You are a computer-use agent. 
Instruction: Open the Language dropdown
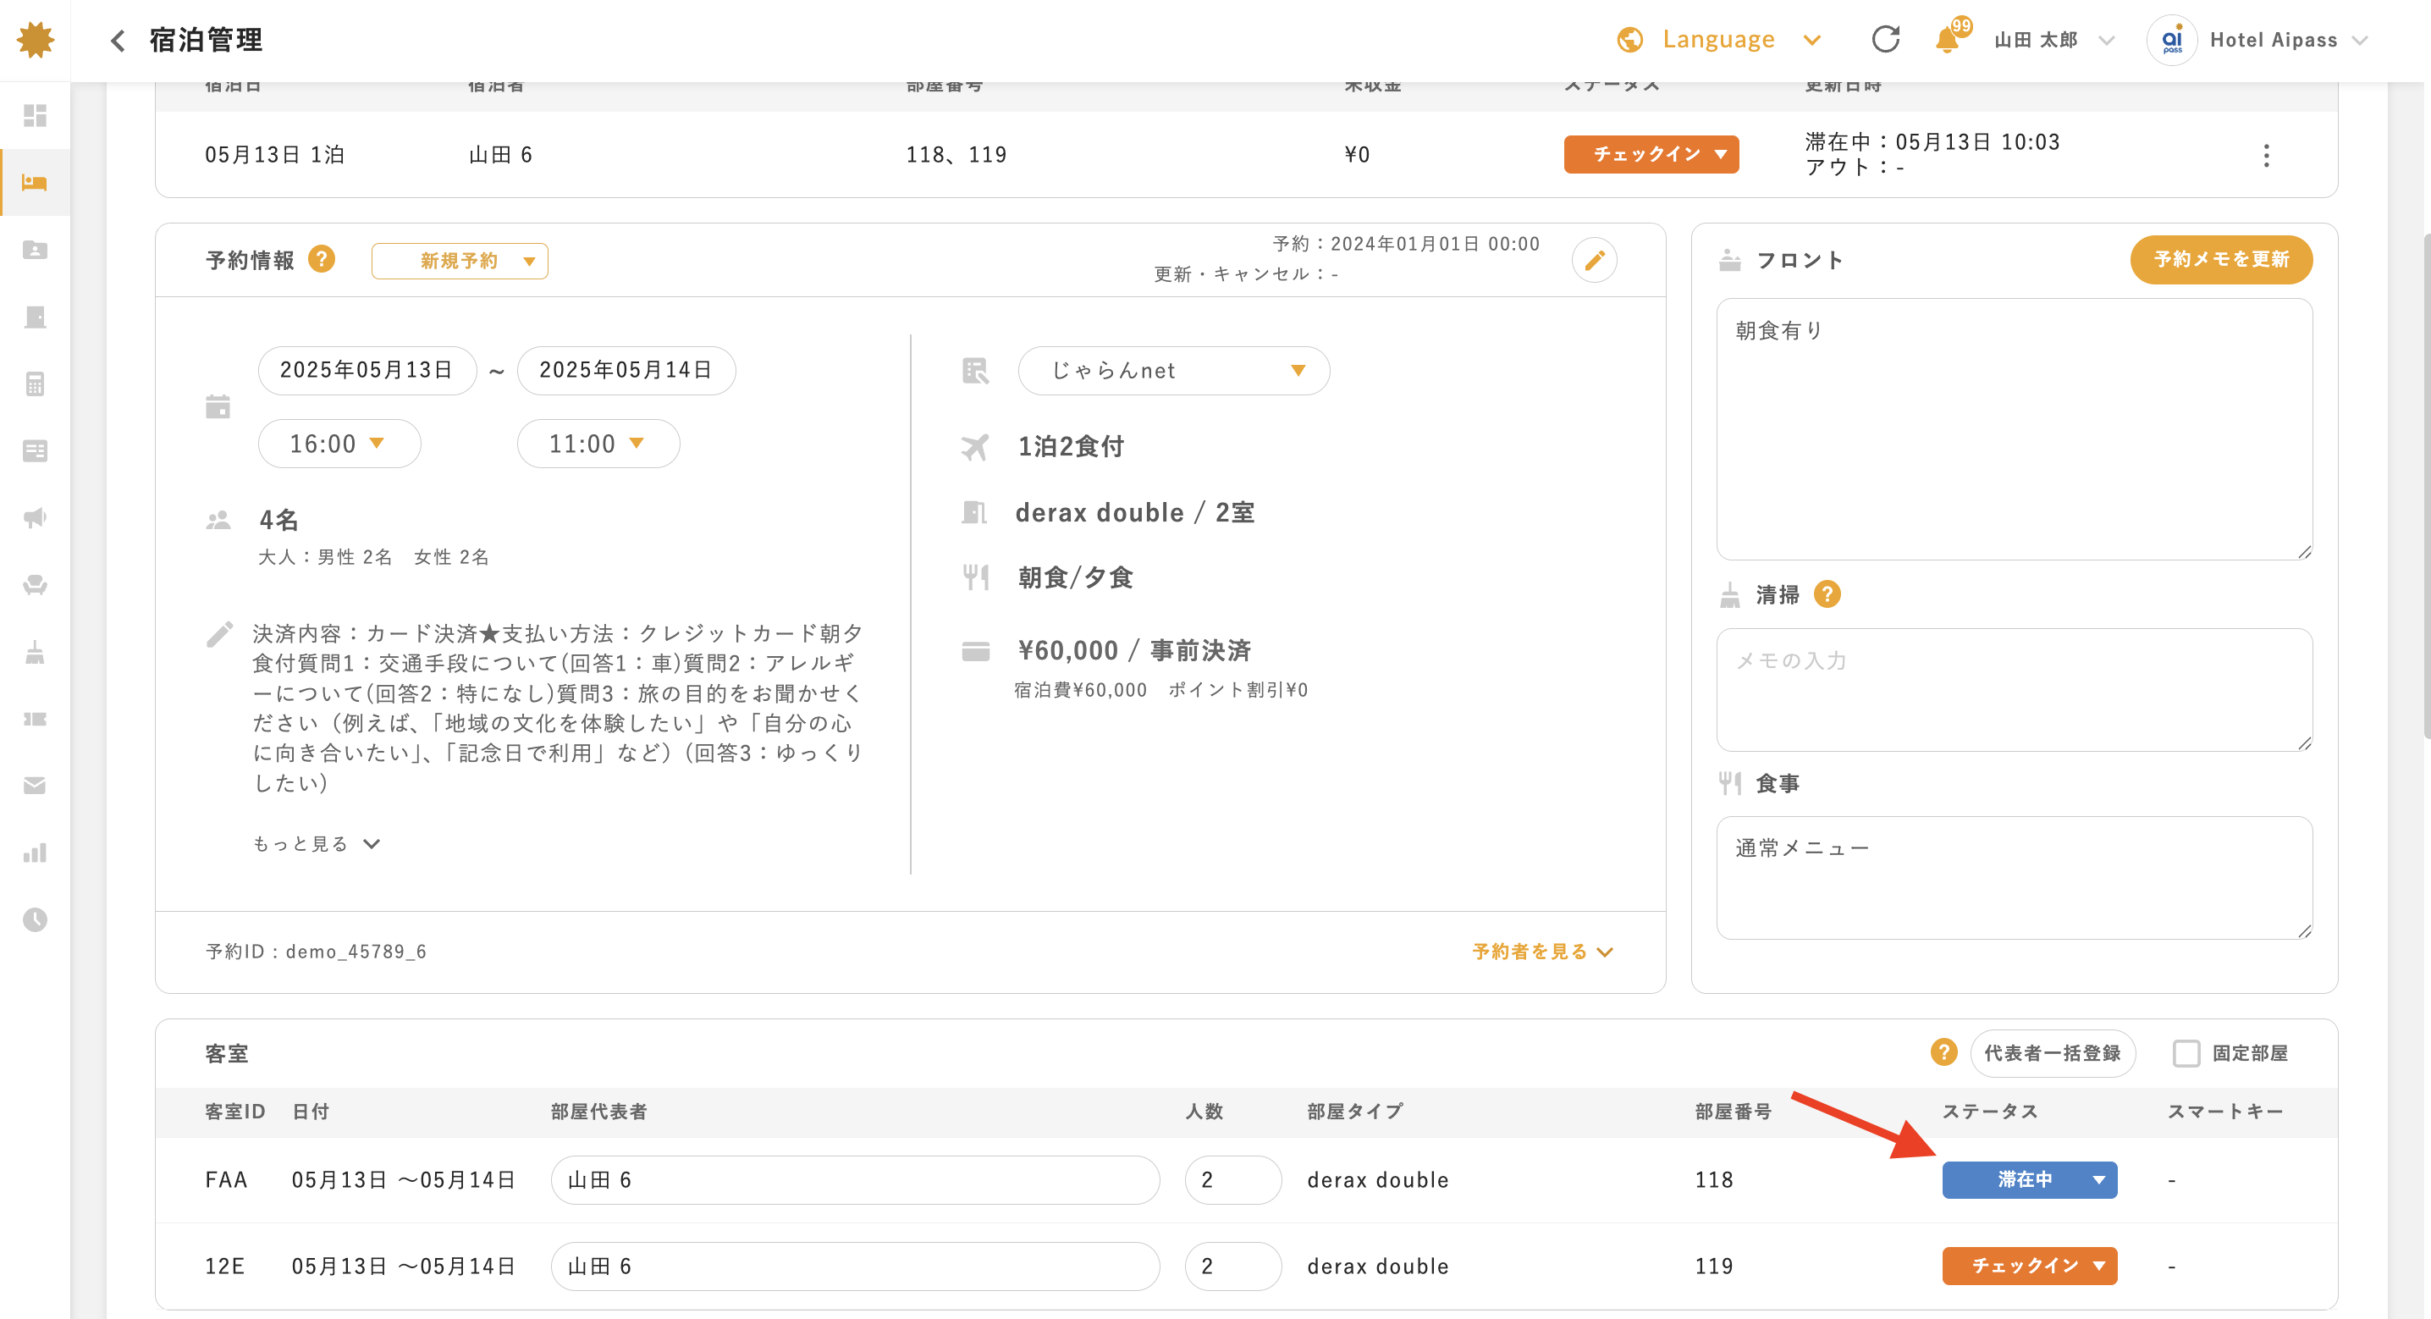click(x=1718, y=40)
